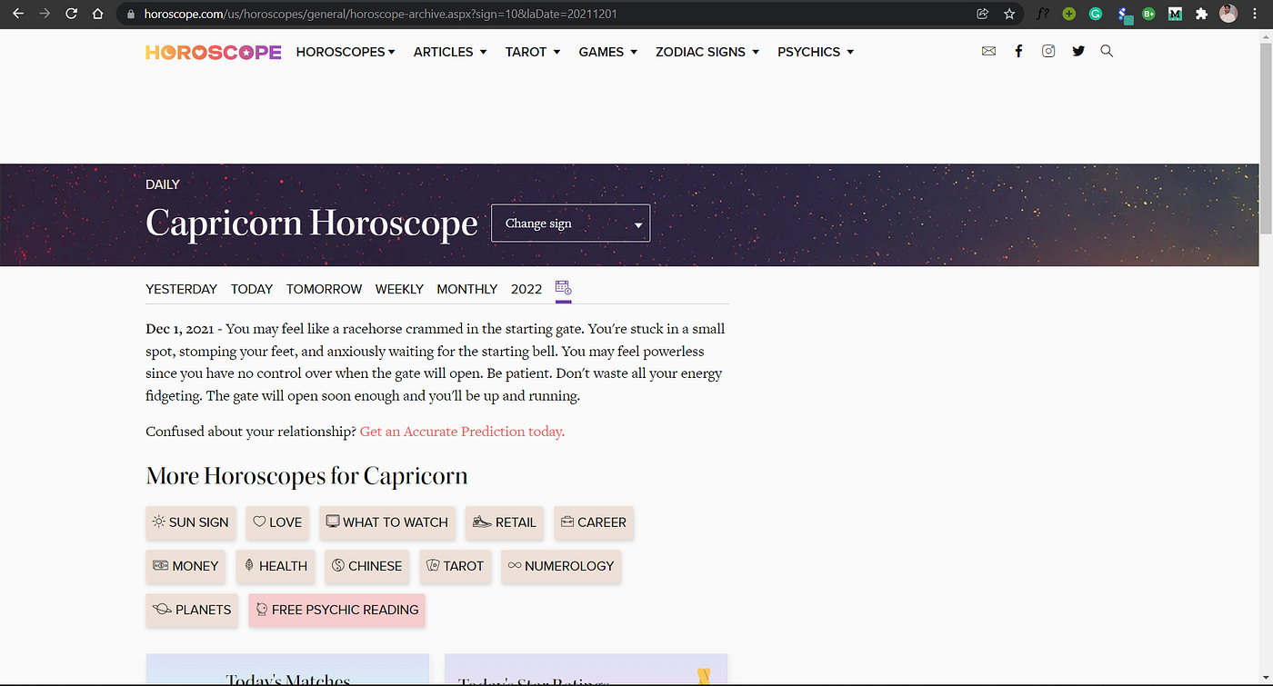Open the Chrome three-dot menu

[1256, 14]
